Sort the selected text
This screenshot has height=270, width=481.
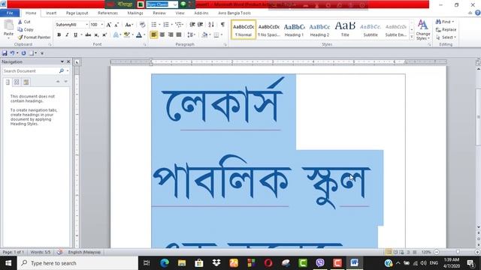pyautogui.click(x=211, y=25)
